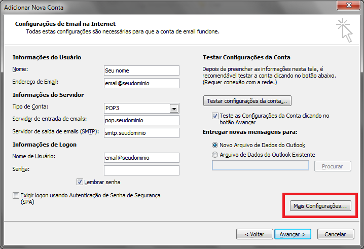The image size is (364, 249).
Task: Enable Exigir logon usando SPA checkbox
Action: pyautogui.click(x=16, y=195)
